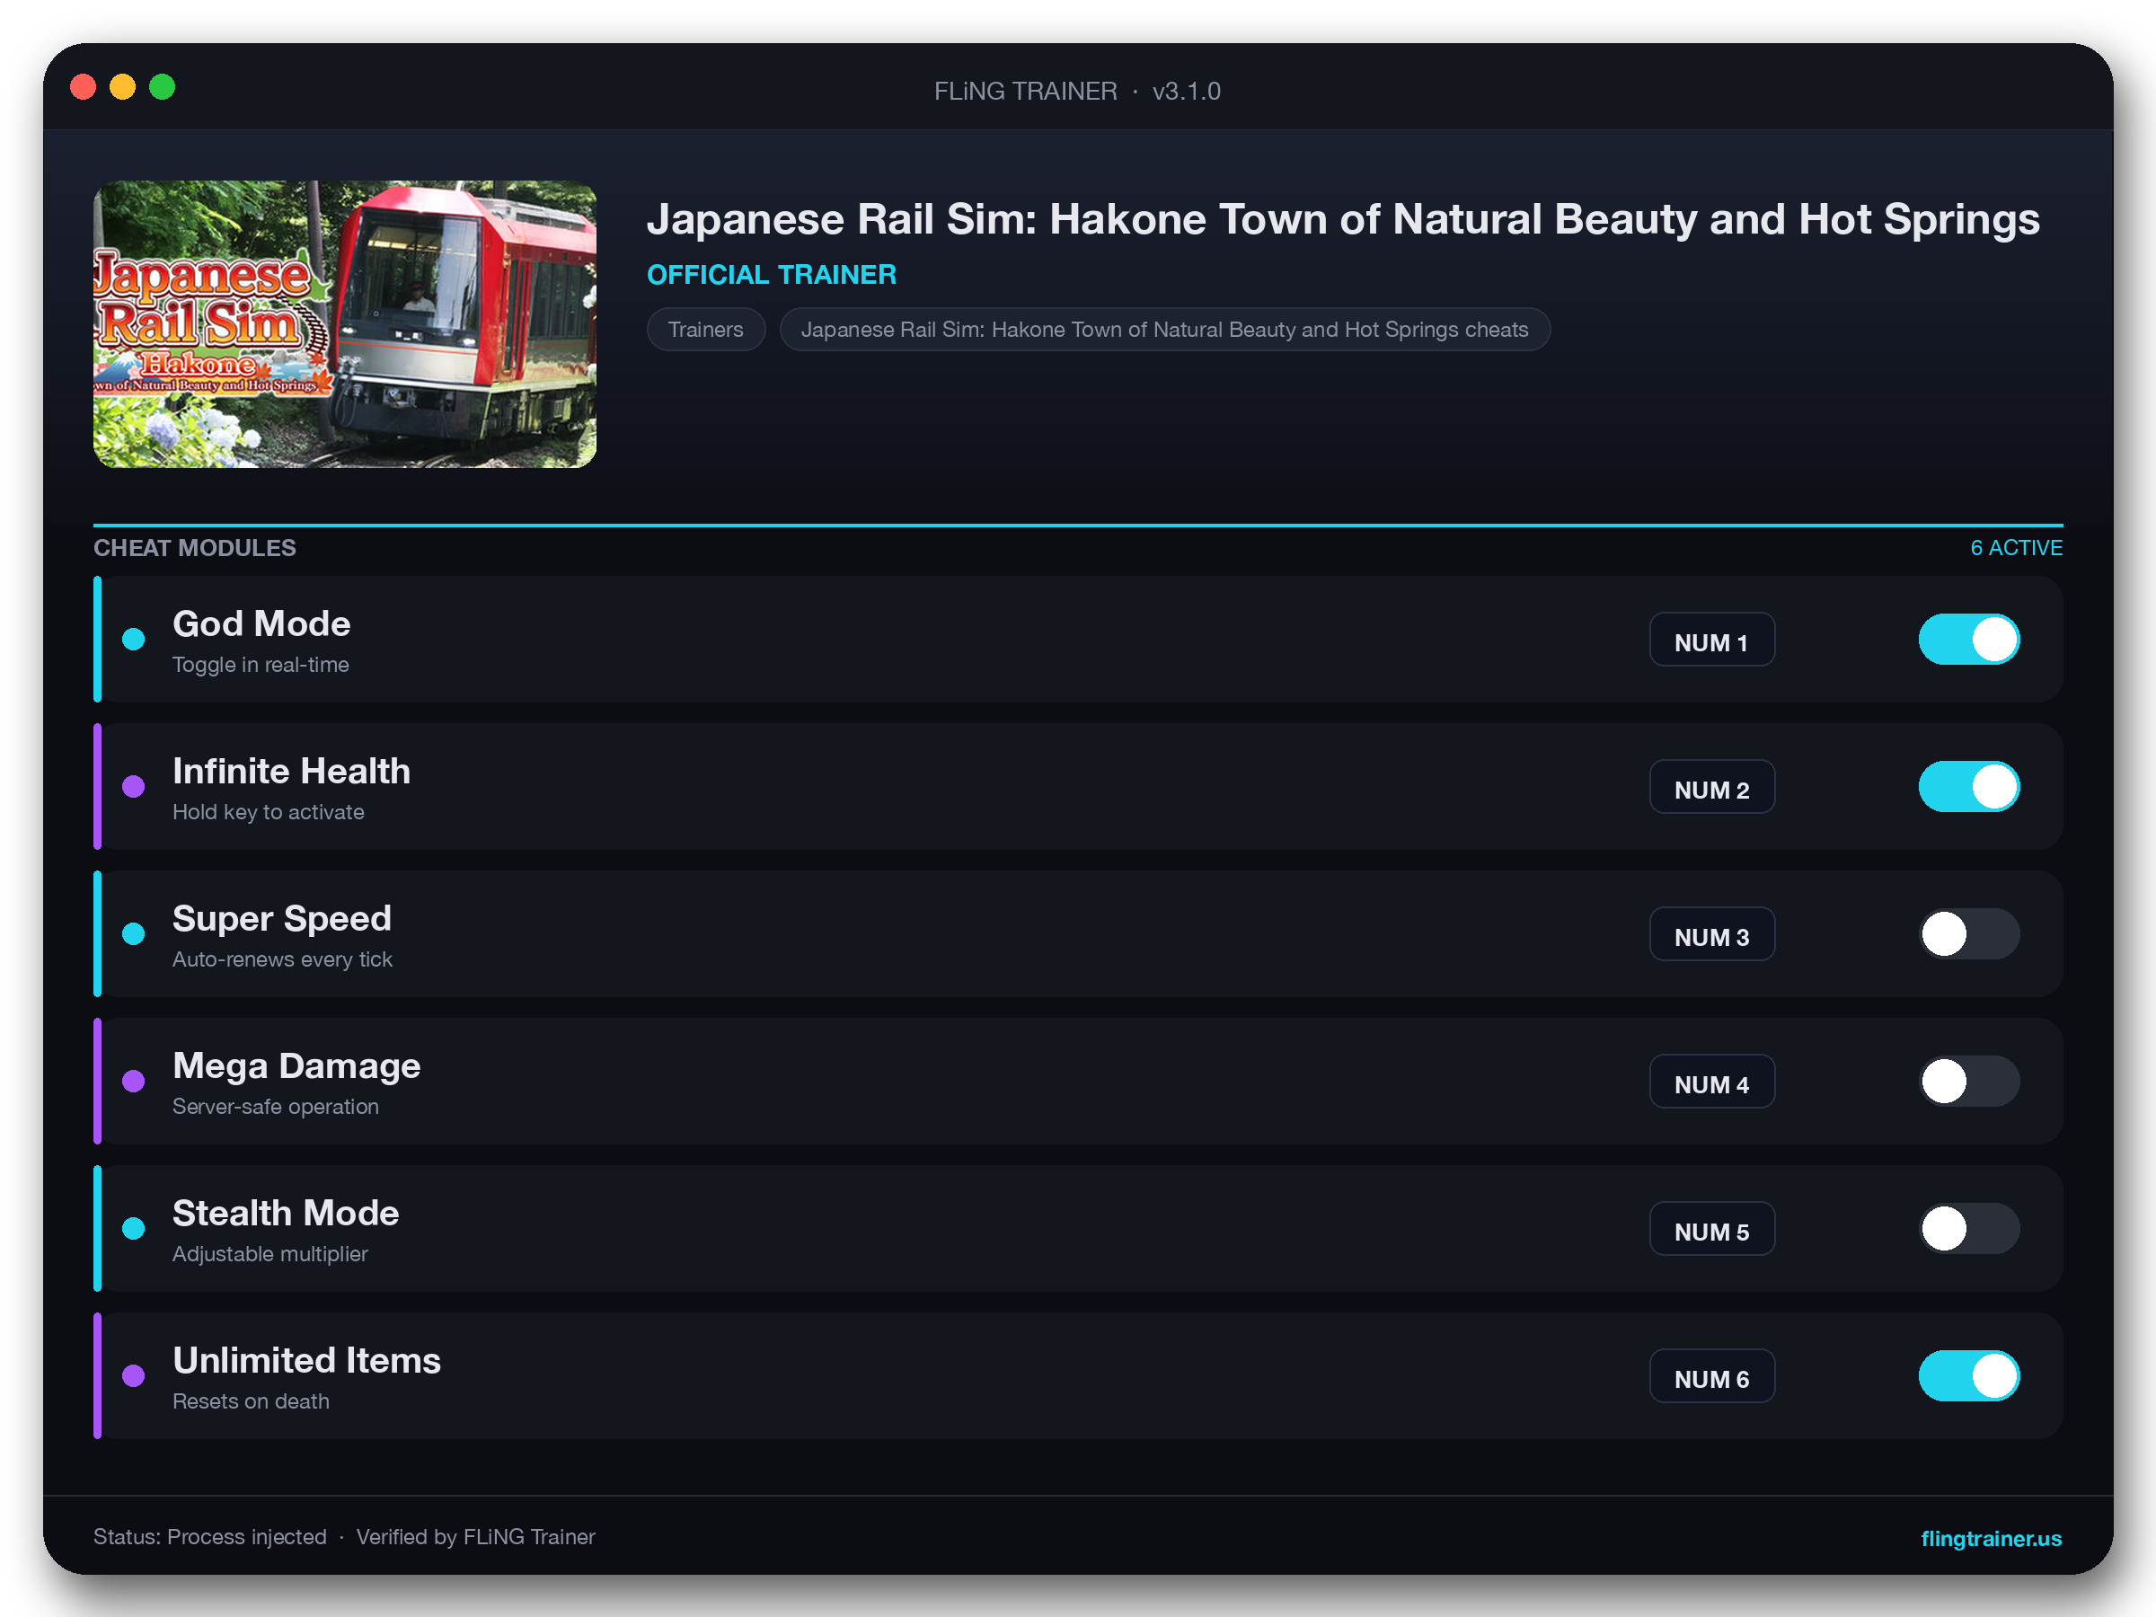Click the game title heading
The width and height of the screenshot is (2156, 1617).
tap(1343, 220)
